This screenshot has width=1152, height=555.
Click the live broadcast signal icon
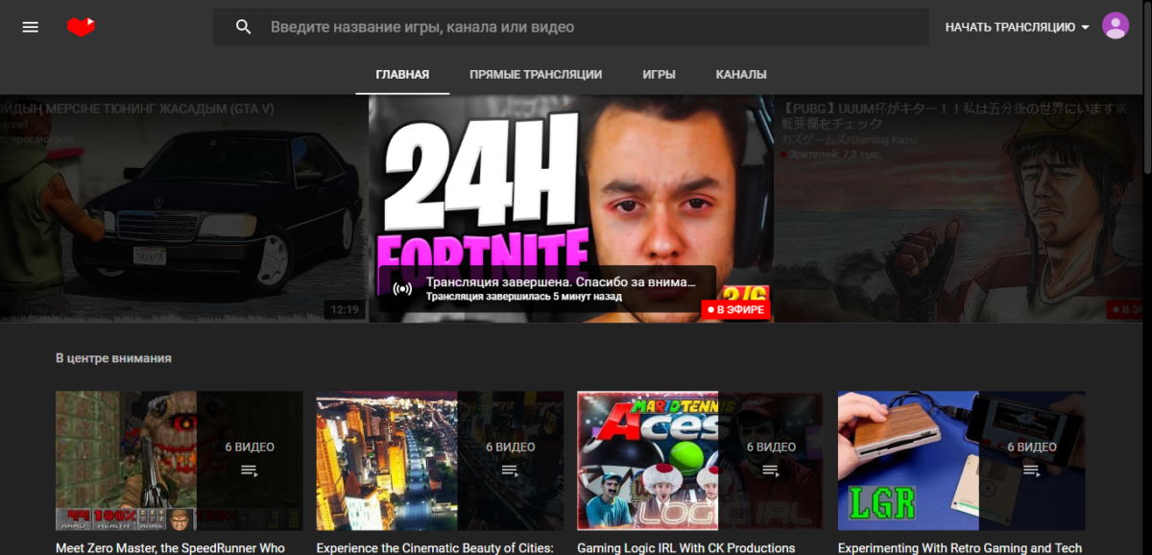(403, 288)
